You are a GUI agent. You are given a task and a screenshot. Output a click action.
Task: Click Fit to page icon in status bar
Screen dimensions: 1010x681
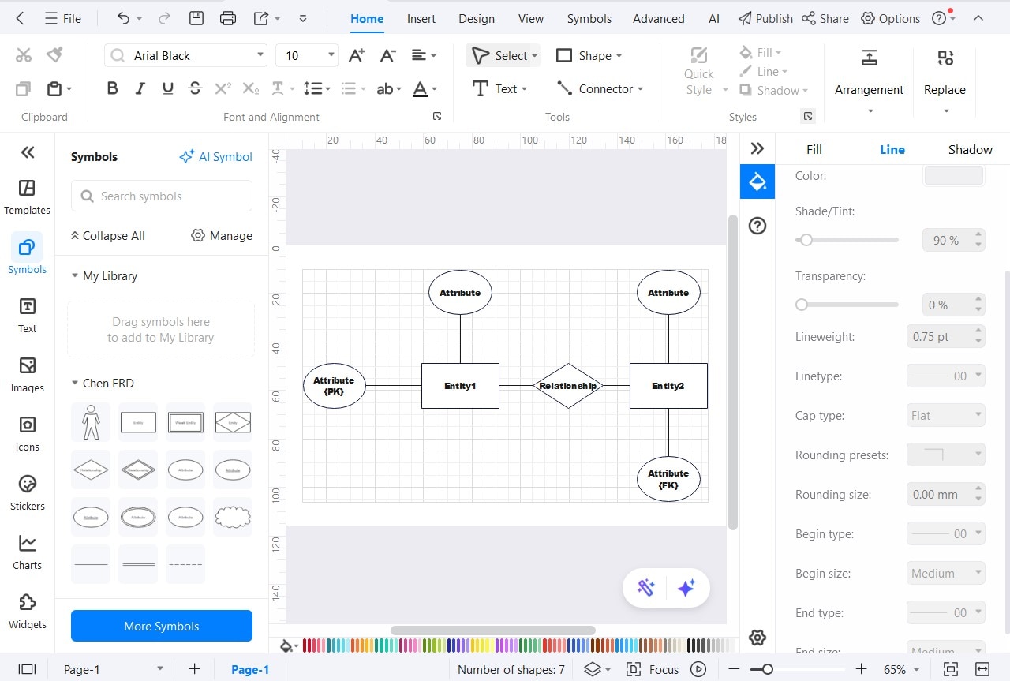click(x=950, y=669)
